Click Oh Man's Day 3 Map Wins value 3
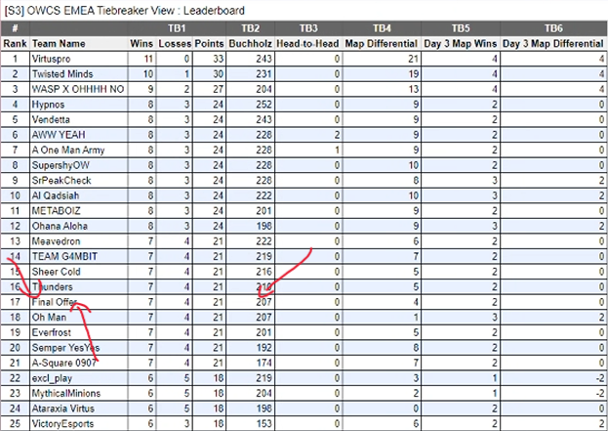Screen dimensions: 608x431 click(x=495, y=318)
